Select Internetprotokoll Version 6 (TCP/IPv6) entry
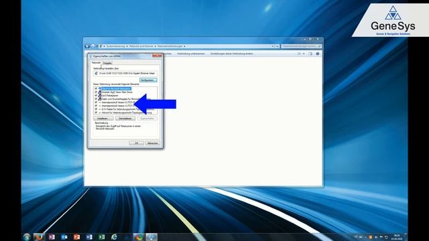429x241 pixels. click(118, 102)
